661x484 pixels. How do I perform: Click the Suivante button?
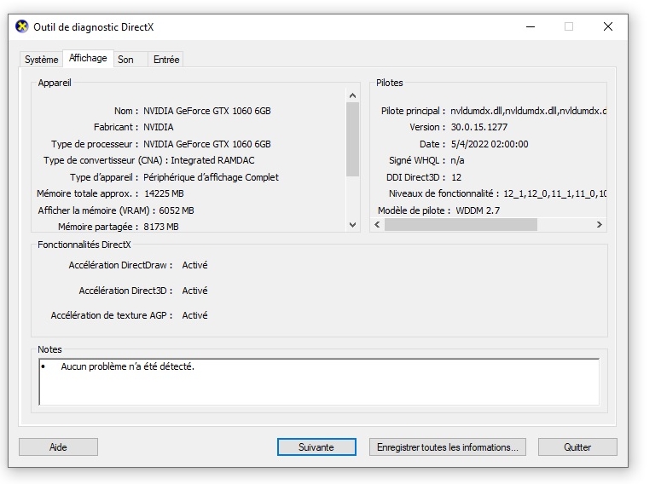coord(316,447)
